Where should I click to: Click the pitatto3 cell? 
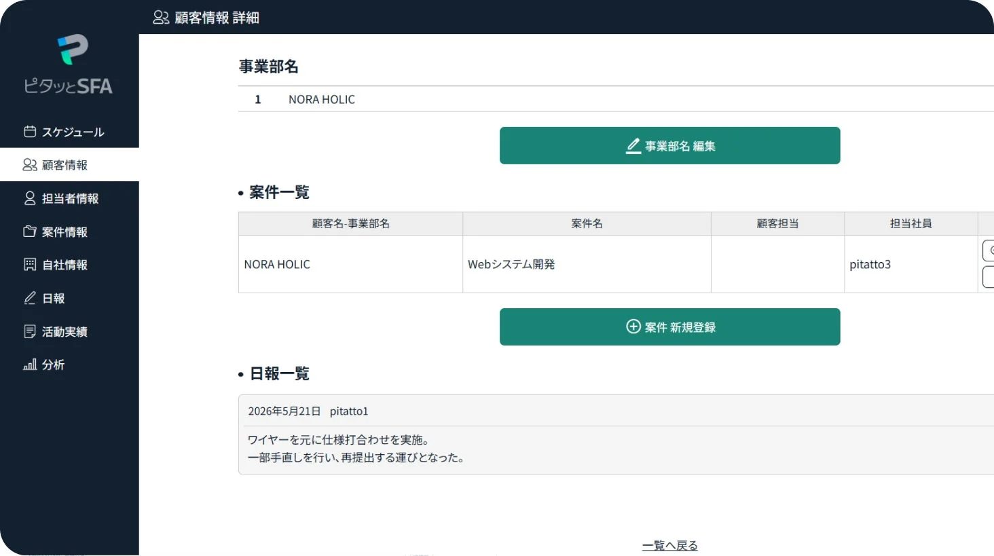(x=910, y=264)
